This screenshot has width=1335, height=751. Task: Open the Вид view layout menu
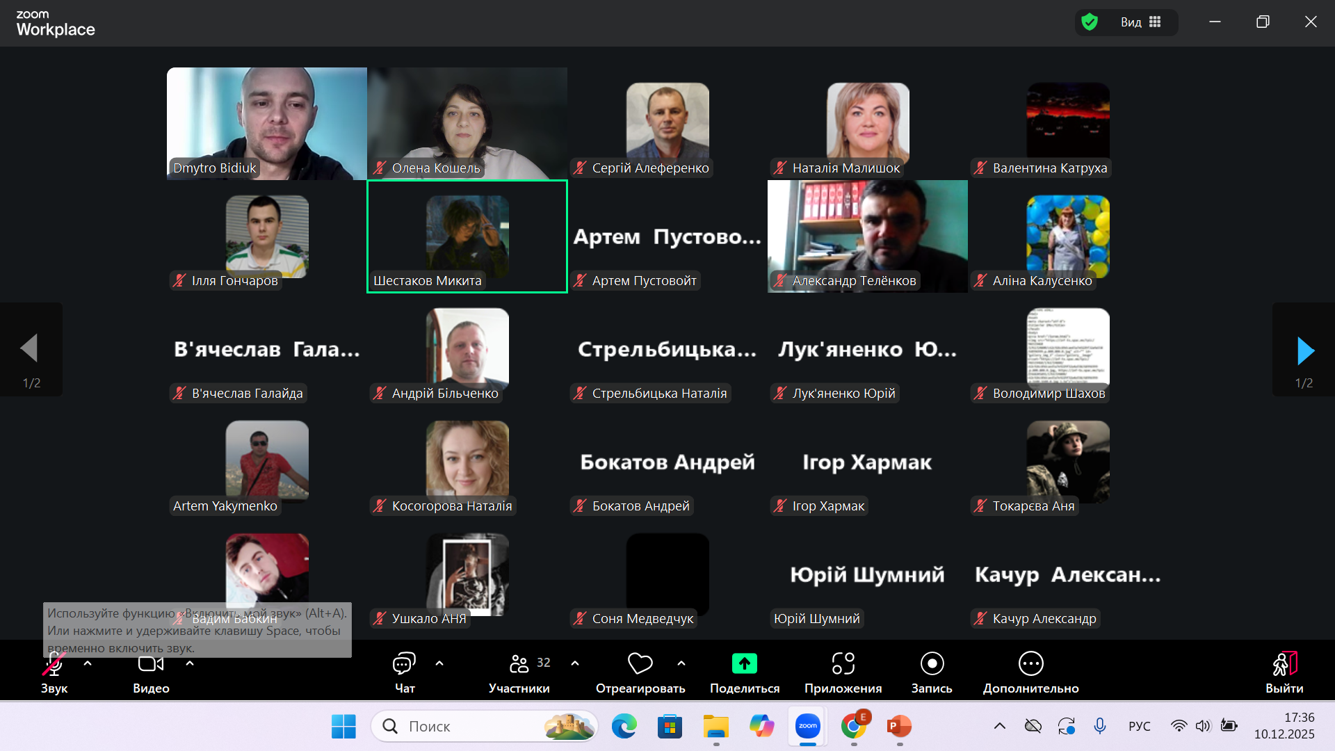click(x=1140, y=22)
